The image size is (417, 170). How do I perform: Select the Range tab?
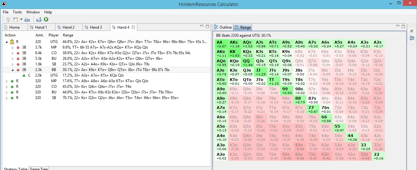coord(243,27)
